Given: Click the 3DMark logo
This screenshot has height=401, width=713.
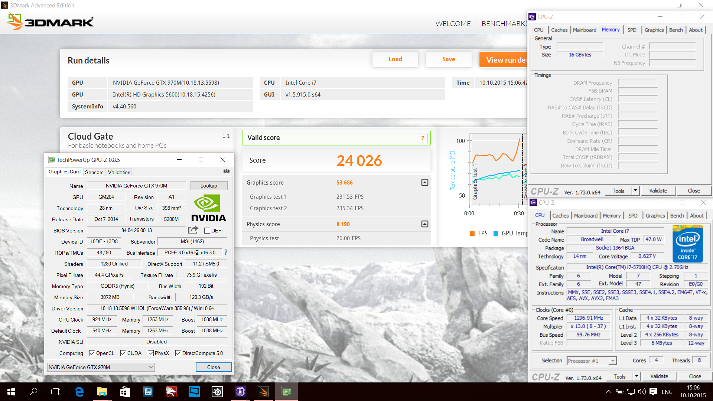Looking at the screenshot, I should (51, 22).
